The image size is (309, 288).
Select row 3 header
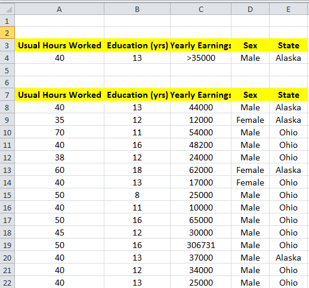(x=7, y=45)
